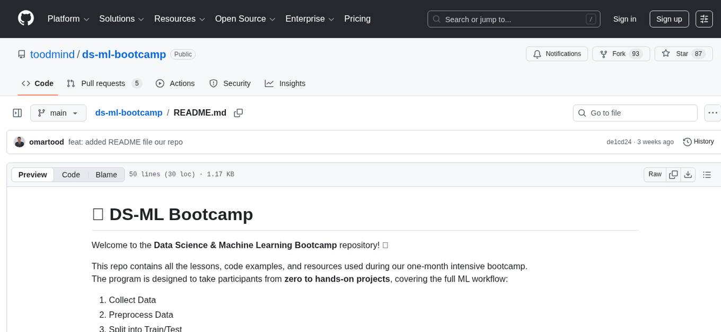Viewport: 721px width, 332px height.
Task: Switch to the Code view of README
Action: [71, 174]
